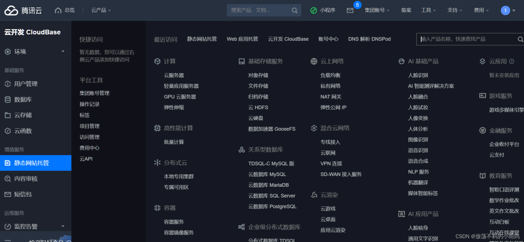Viewport: 524px width, 242px height.
Task: Click the 监控告警 icon in sidebar
Action: [x=7, y=226]
